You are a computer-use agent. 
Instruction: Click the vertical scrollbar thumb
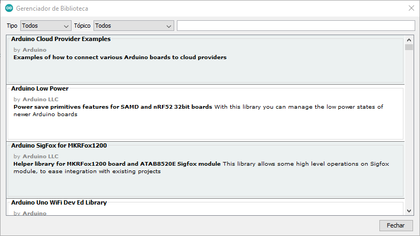[x=409, y=47]
